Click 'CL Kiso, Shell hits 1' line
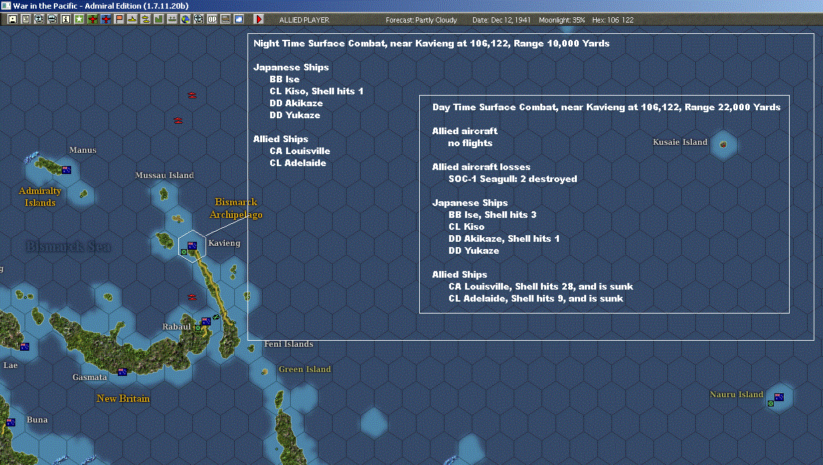The width and height of the screenshot is (823, 465). 317,91
